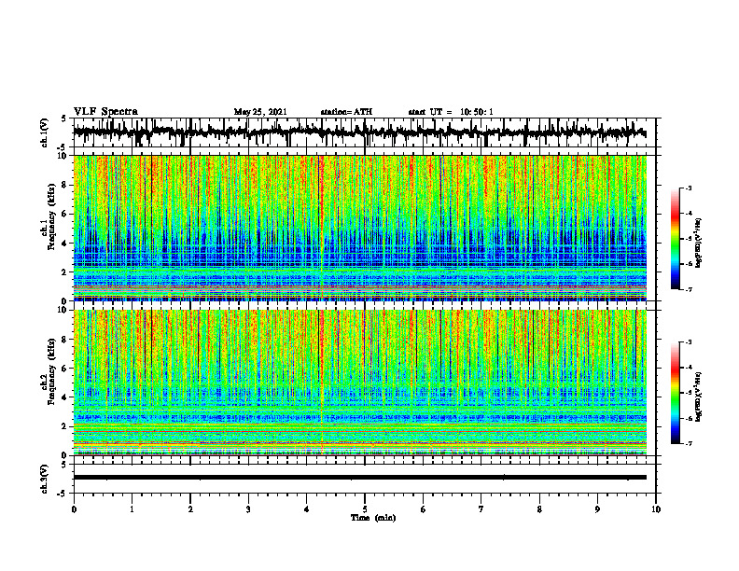Click the ch.2 'Frequency (kHz)' axis label

tap(51, 371)
